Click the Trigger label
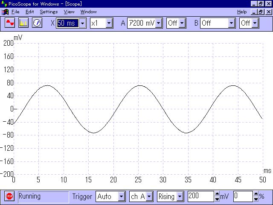Screen dimensions: 273x205 pyautogui.click(x=82, y=196)
